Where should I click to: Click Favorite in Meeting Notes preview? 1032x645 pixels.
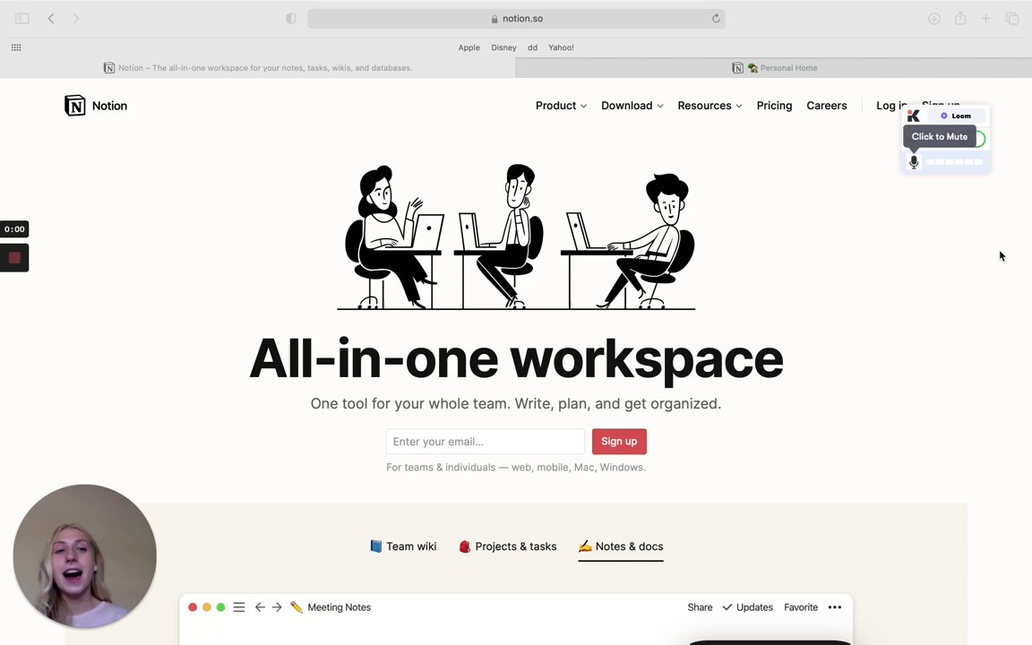[801, 606]
